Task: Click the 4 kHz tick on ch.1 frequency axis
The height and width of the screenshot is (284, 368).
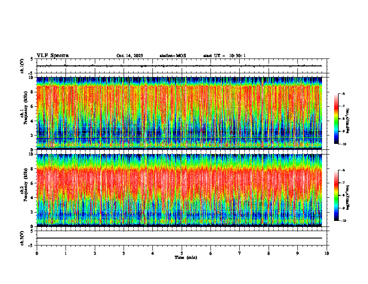Action: [32, 121]
